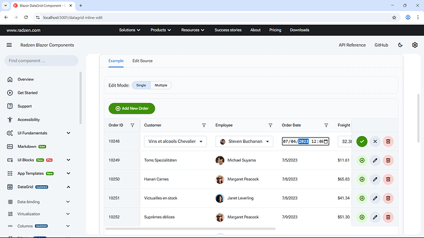The height and width of the screenshot is (238, 424).
Task: Open the theme settings gear
Action: click(x=415, y=45)
